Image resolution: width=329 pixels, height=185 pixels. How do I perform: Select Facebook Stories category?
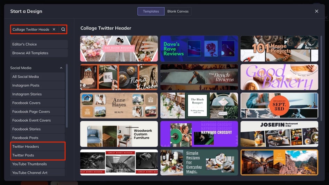click(38, 129)
